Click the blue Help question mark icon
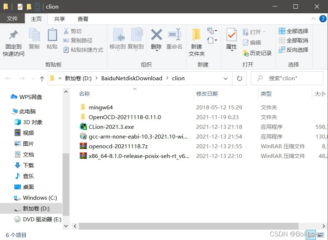The height and width of the screenshot is (240, 328). pos(323,19)
